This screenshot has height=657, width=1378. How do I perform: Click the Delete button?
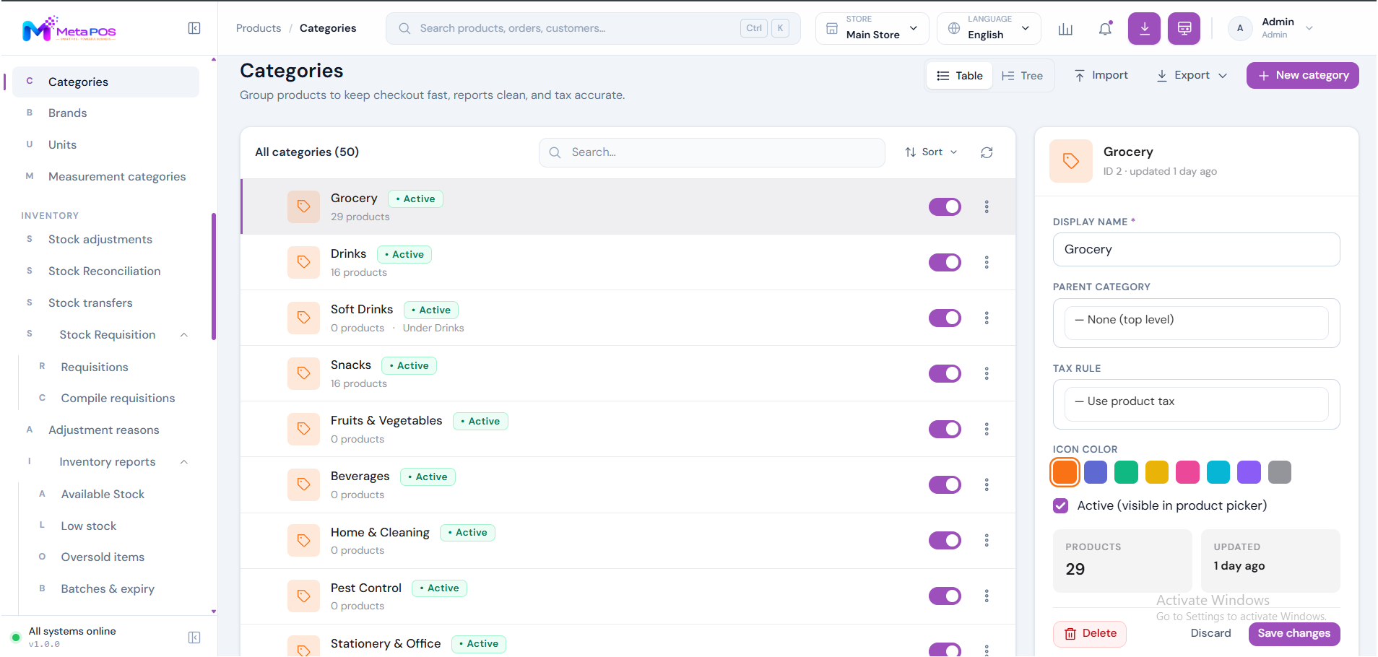[1090, 634]
